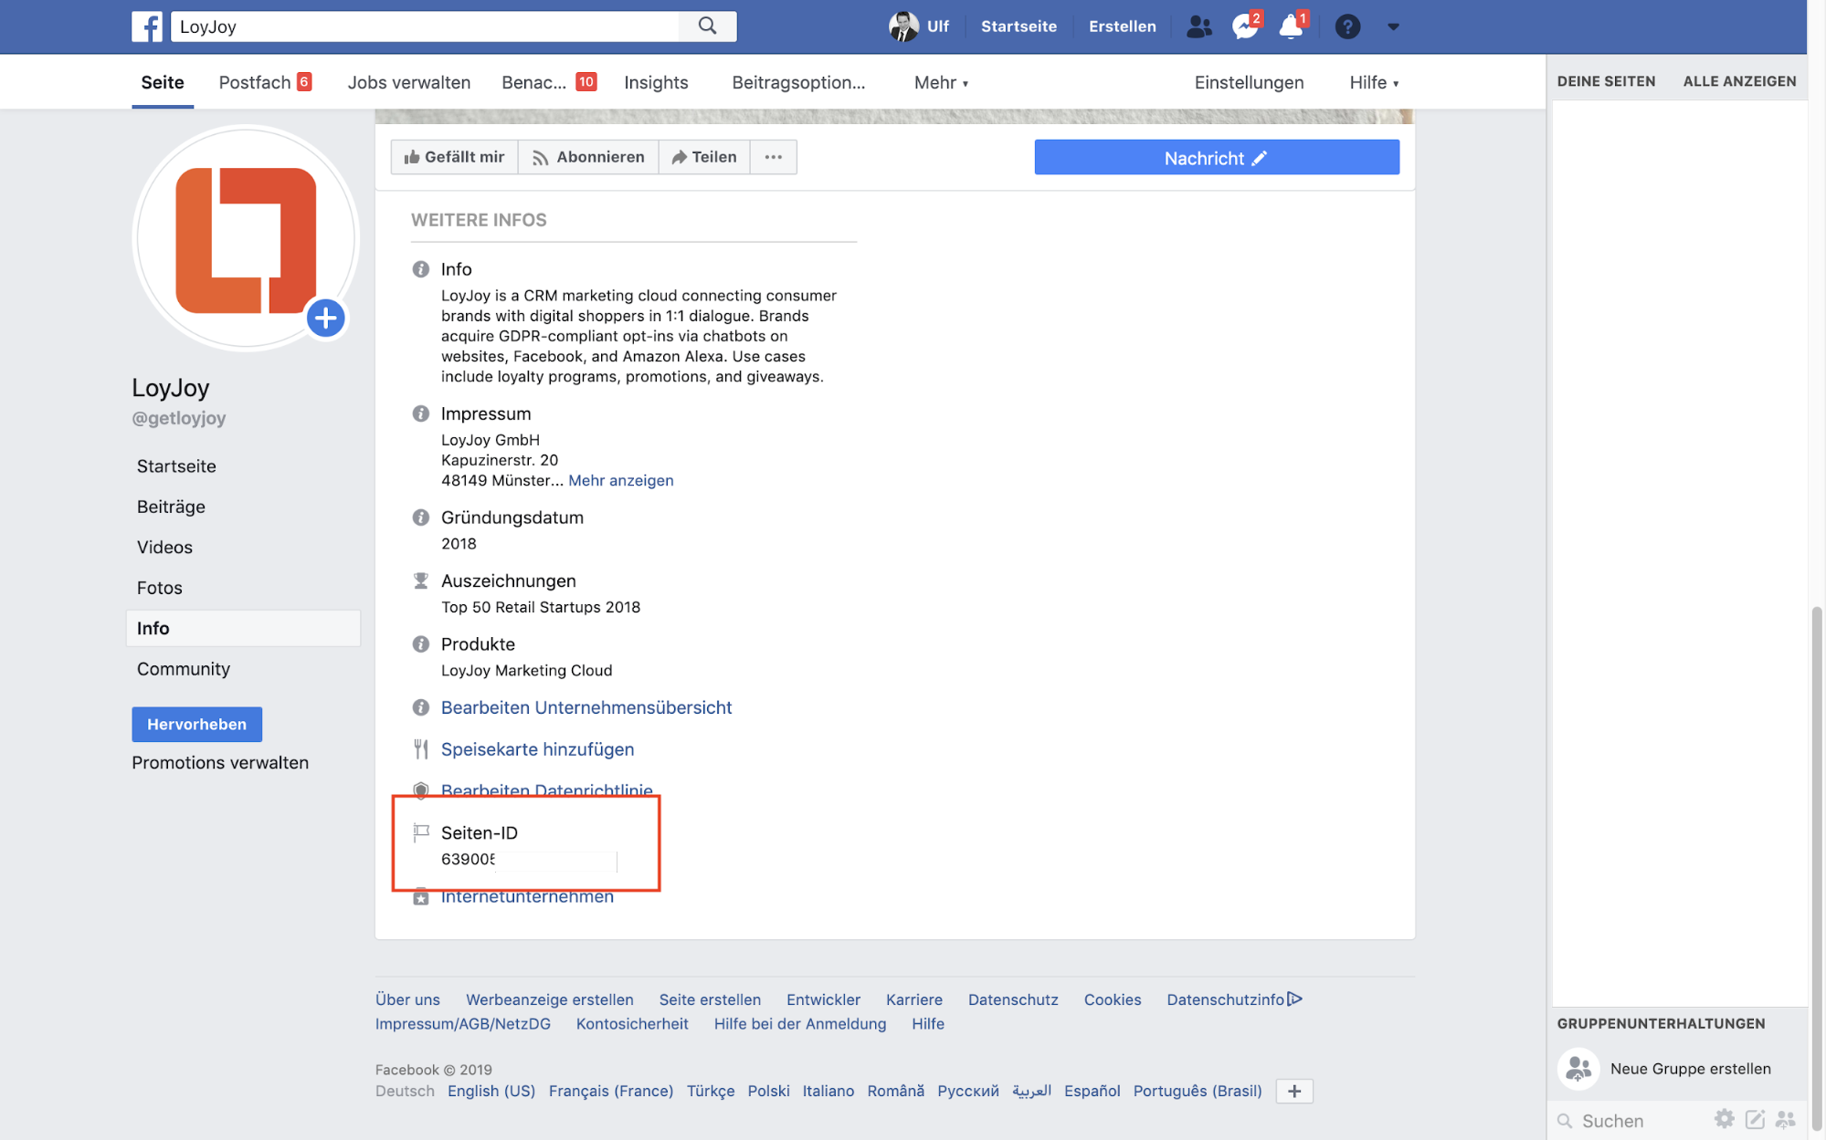The height and width of the screenshot is (1140, 1826).
Task: Switch to the Insights tab
Action: (656, 82)
